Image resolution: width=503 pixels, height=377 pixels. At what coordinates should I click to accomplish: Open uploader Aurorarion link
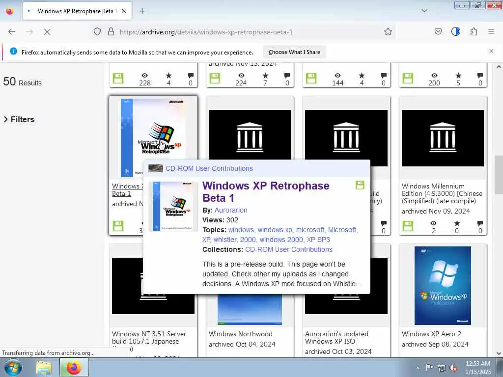(x=231, y=210)
